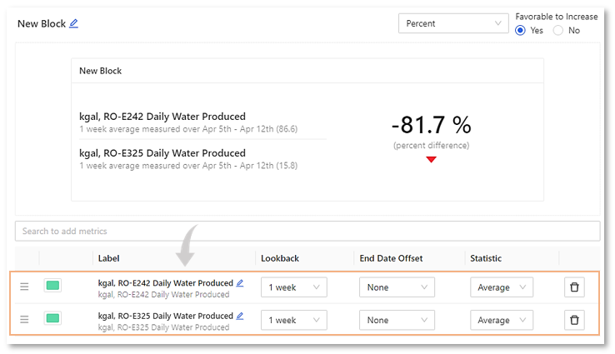
Task: Delete the RO-E325 metric row
Action: 574,320
